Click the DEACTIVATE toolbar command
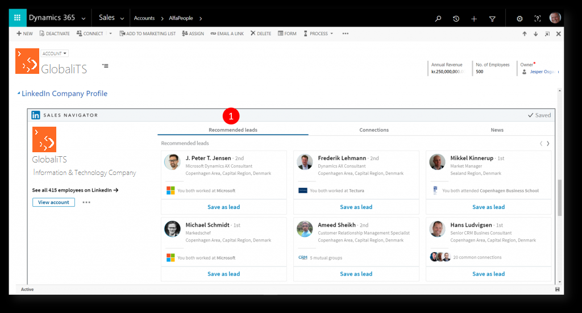 (55, 34)
